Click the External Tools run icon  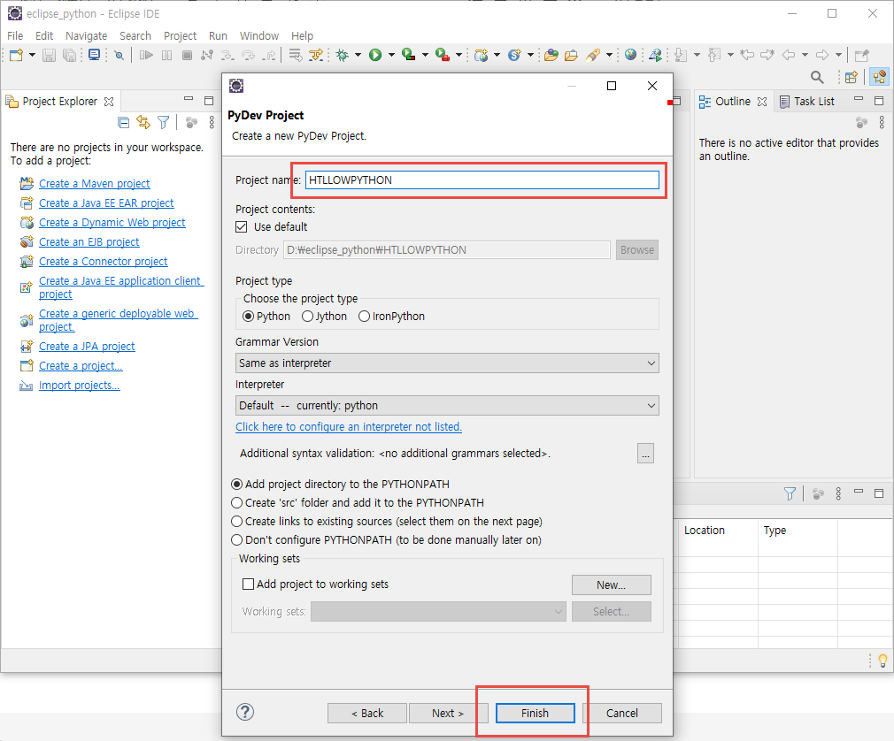point(442,55)
